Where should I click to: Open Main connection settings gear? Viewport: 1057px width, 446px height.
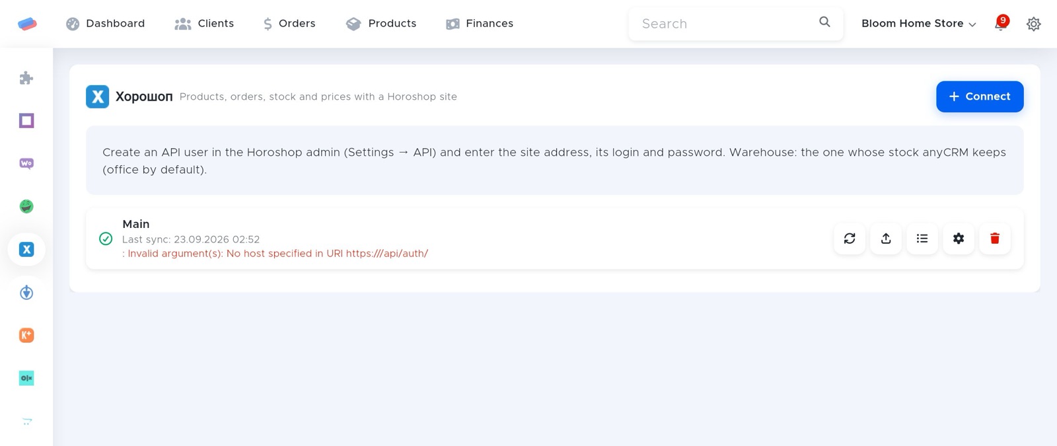pos(959,239)
